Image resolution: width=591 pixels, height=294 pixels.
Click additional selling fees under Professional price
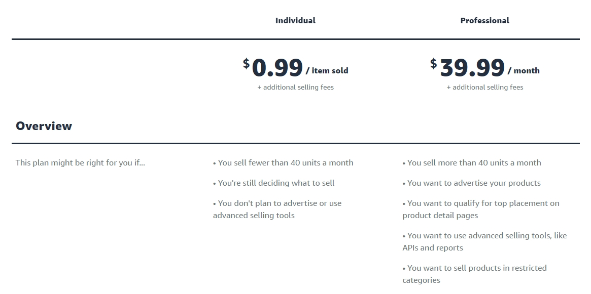click(484, 88)
